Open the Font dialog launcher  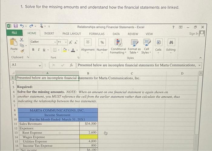(x=78, y=58)
